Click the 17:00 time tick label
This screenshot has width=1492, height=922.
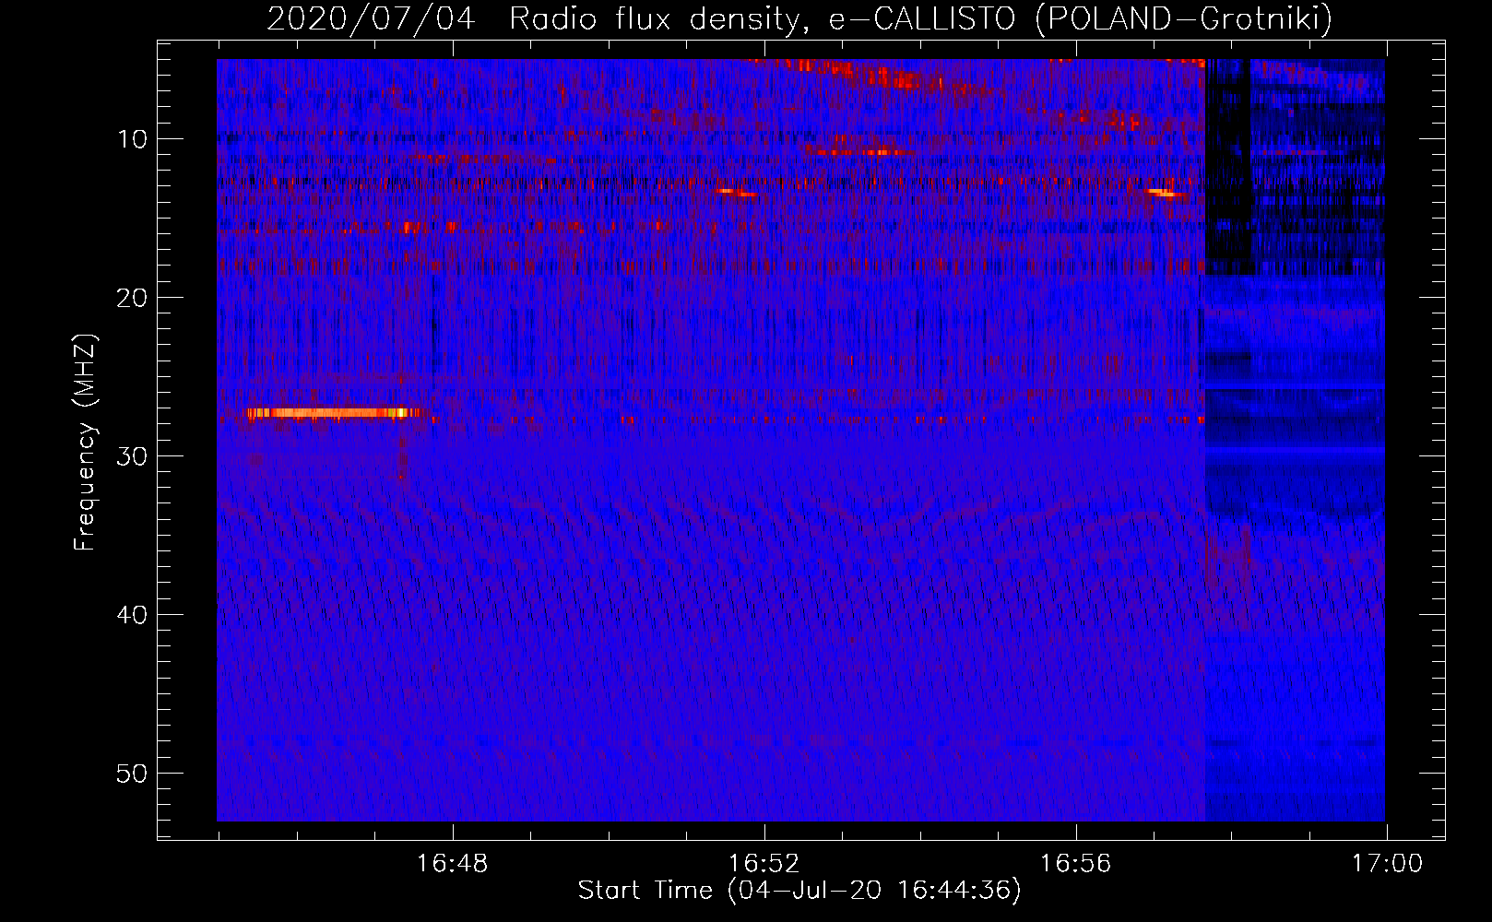coord(1387,864)
